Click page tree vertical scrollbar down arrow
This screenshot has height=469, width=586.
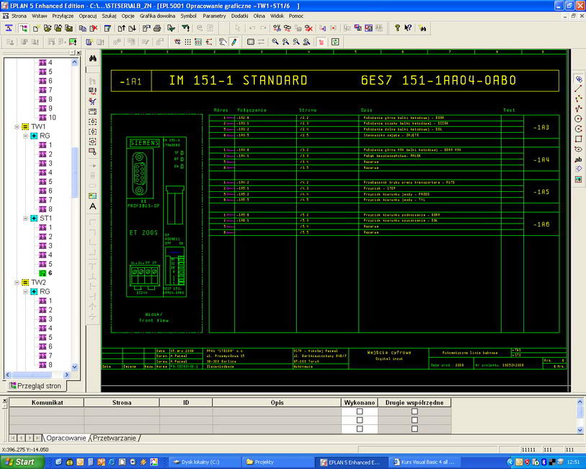point(74,367)
